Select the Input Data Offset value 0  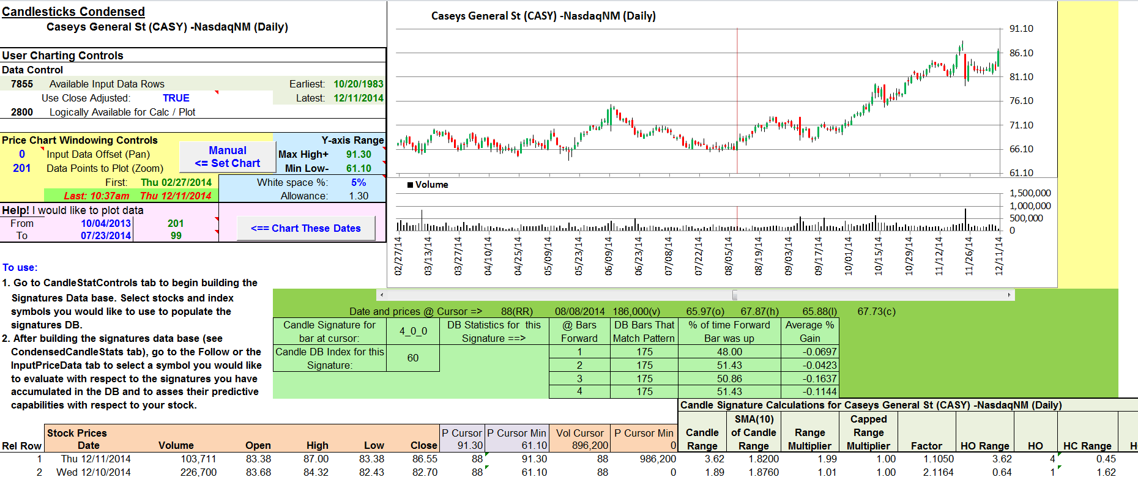click(22, 154)
